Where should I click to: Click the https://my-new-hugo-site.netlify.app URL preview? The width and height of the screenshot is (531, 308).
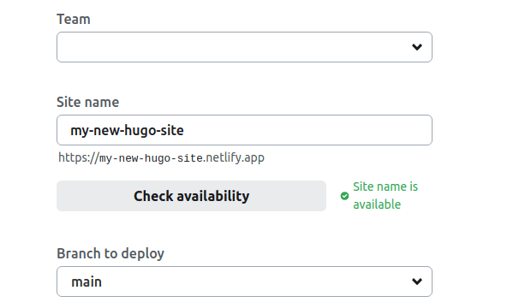[161, 157]
